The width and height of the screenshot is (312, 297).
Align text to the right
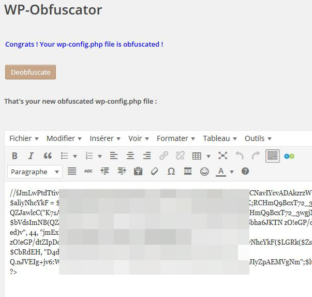coord(147,155)
